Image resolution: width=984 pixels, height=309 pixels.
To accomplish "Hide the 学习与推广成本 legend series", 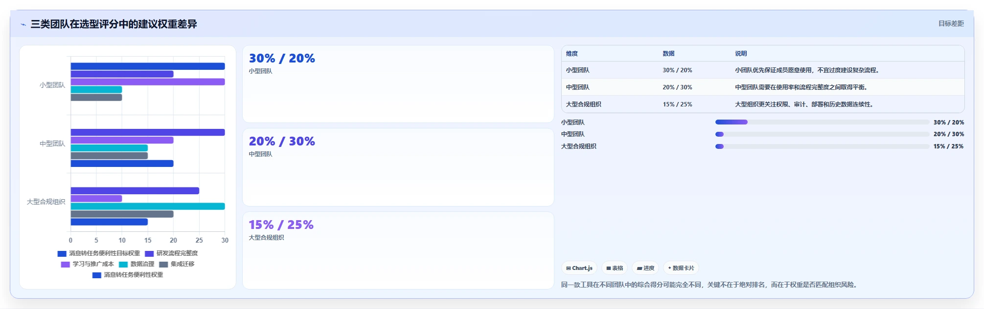I will (x=87, y=264).
